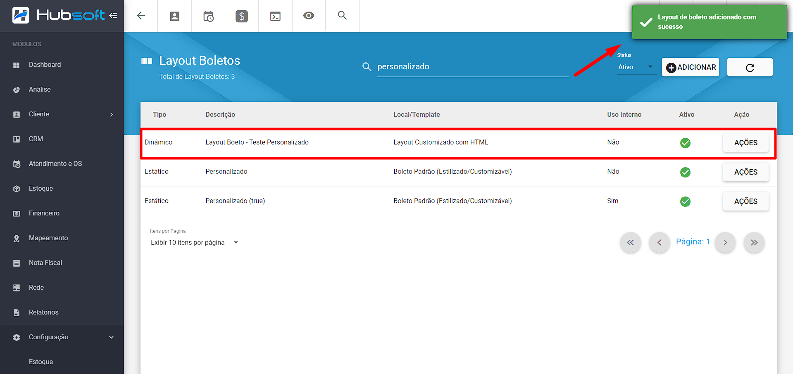The height and width of the screenshot is (374, 793).
Task: Click the top toolbar magnifier search icon
Action: coord(342,15)
